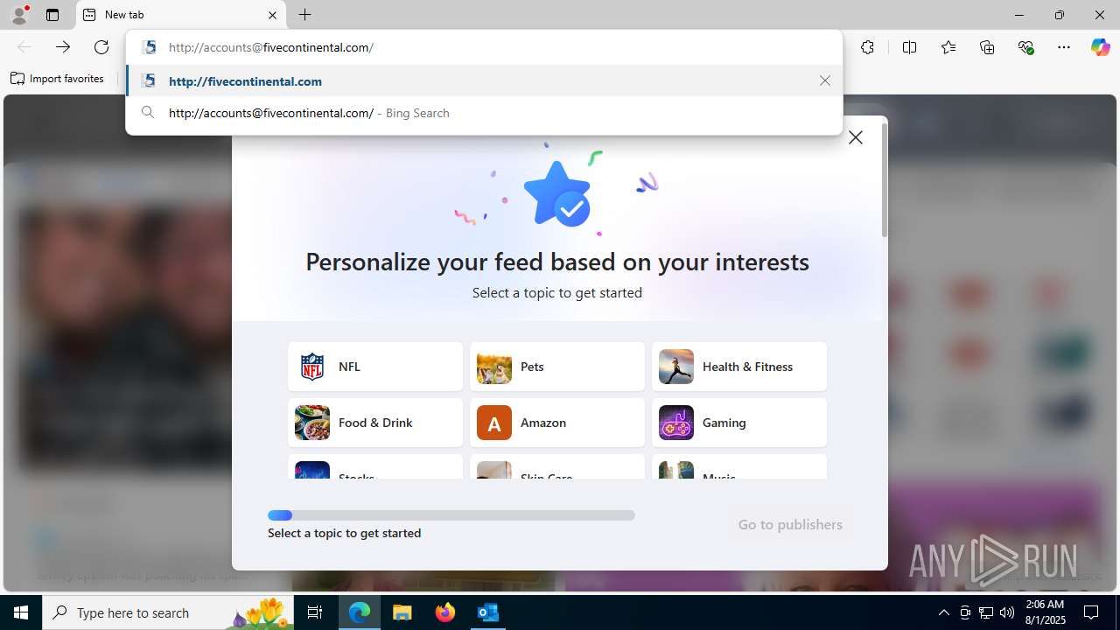The height and width of the screenshot is (630, 1120).
Task: Click Go to publishers button
Action: click(790, 525)
